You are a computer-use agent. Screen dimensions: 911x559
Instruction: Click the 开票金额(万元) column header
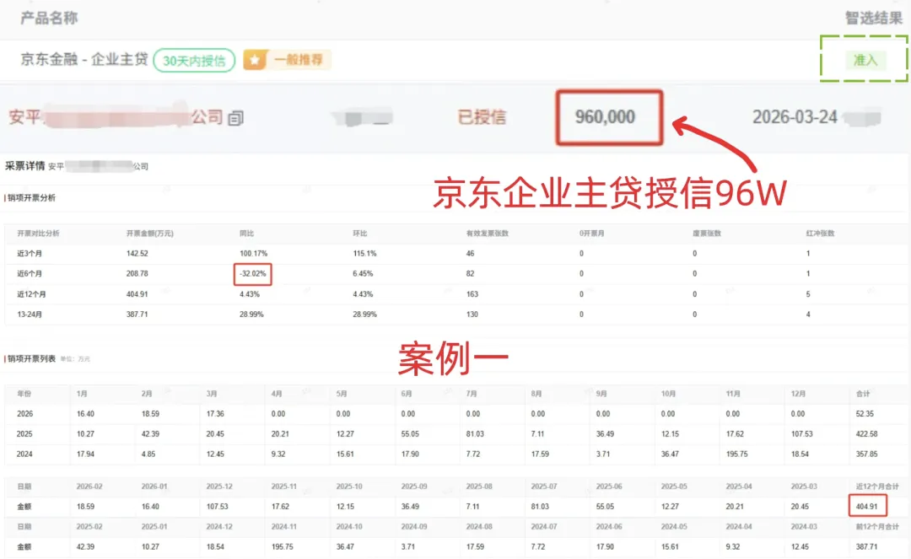click(150, 234)
